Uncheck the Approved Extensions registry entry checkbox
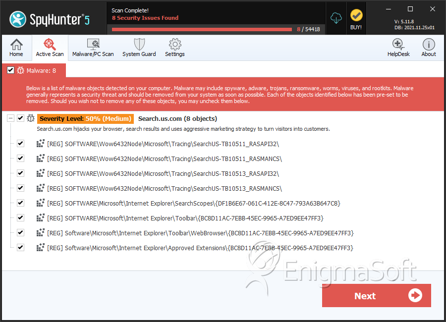Screen dimensions: 446x322 [20, 248]
